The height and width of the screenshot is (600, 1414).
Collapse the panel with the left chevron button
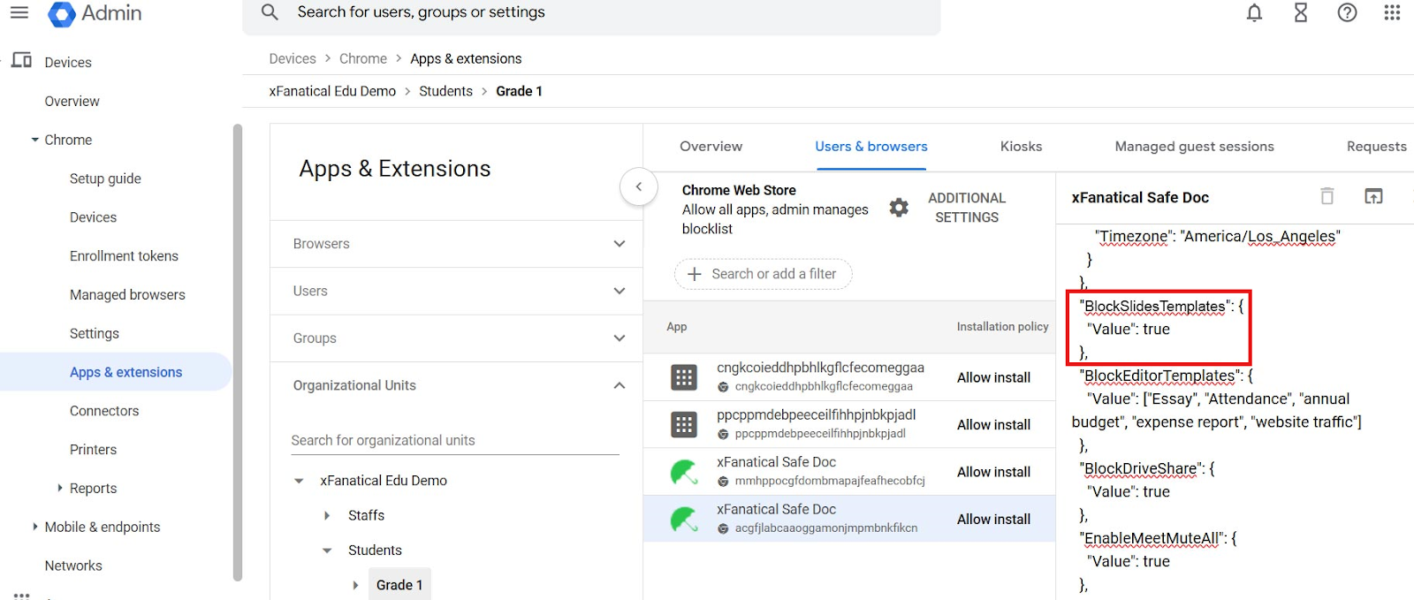639,186
